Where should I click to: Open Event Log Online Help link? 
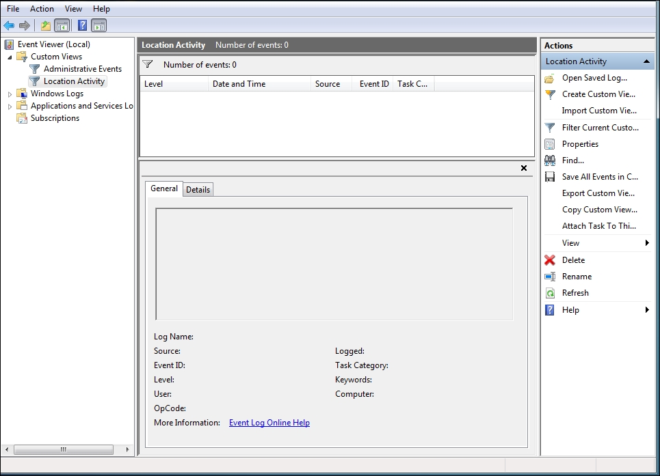coord(269,422)
